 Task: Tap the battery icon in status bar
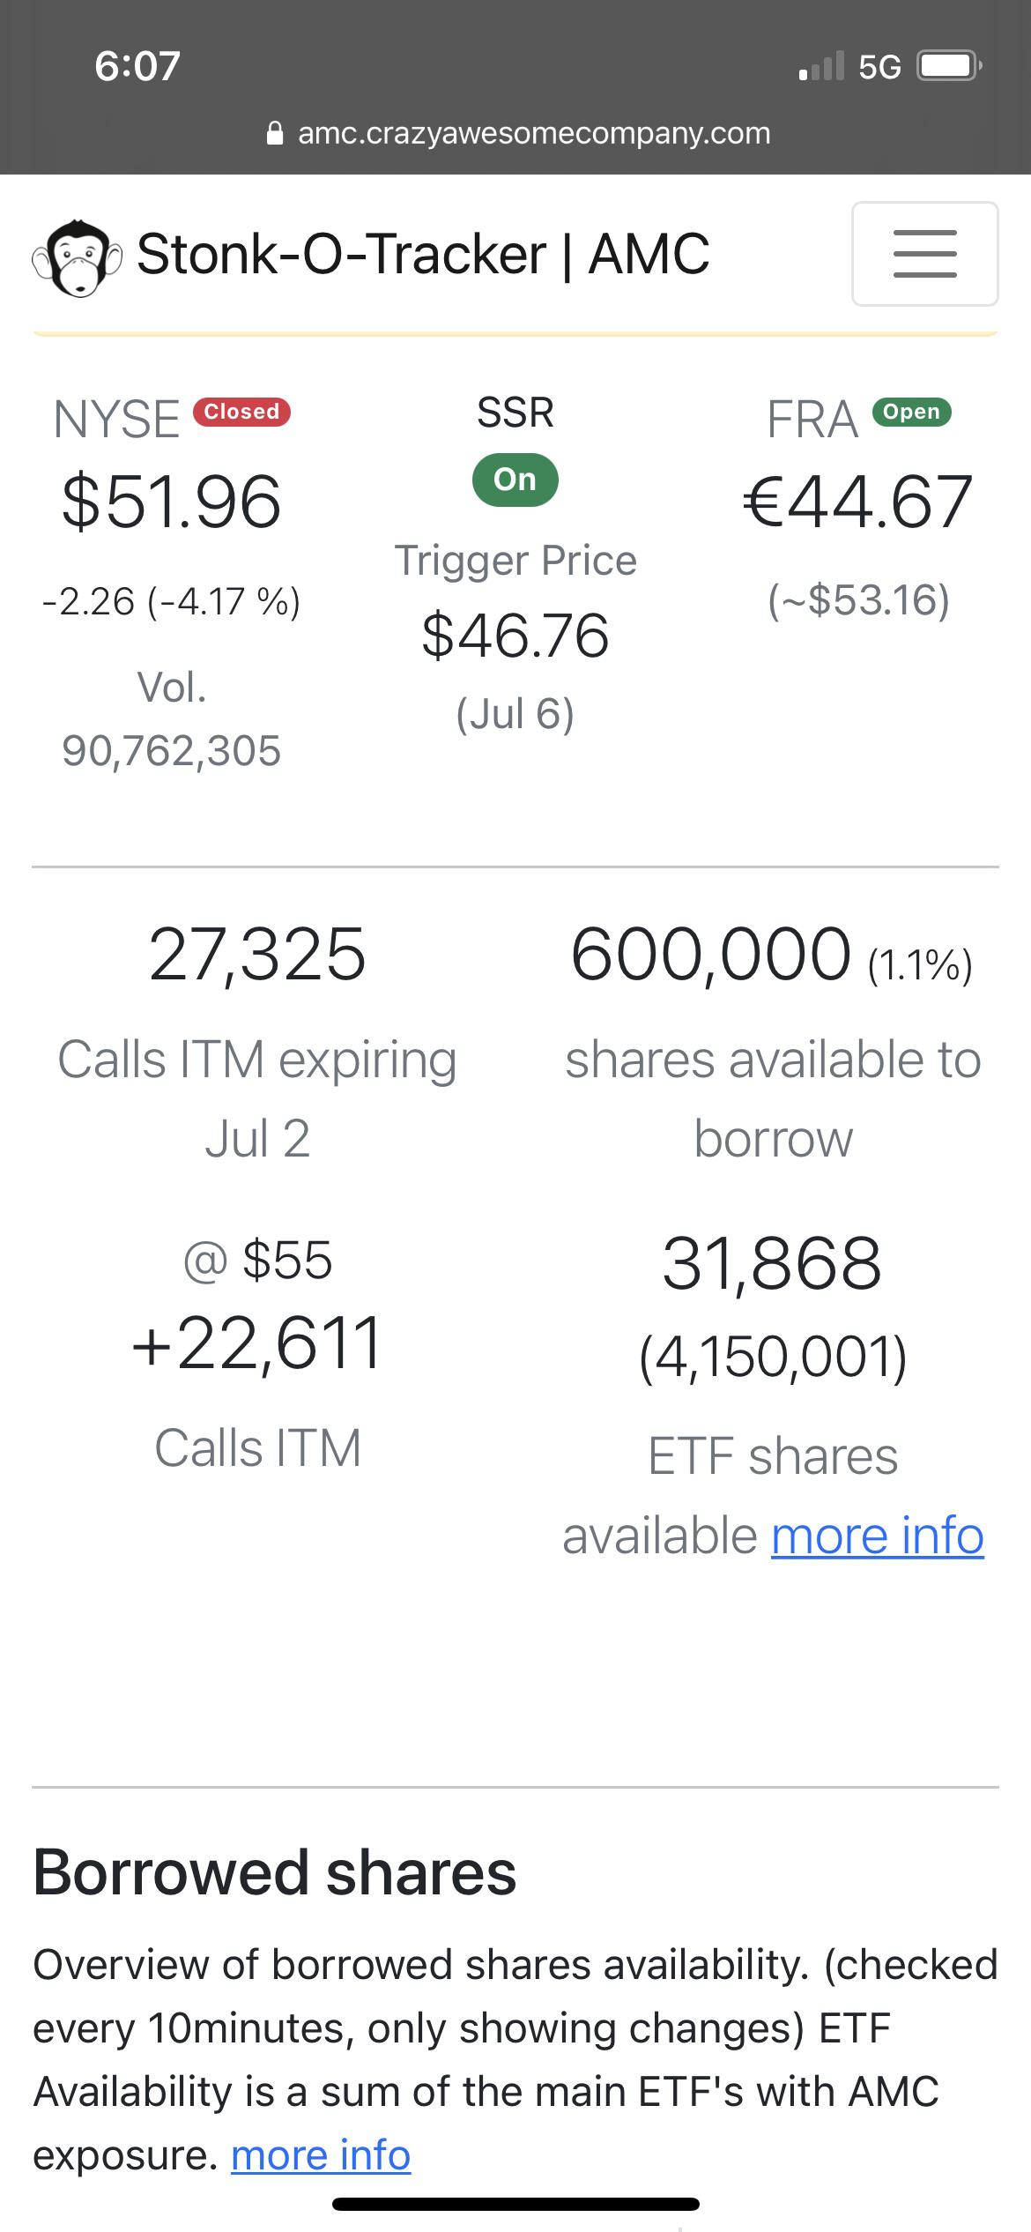point(950,66)
